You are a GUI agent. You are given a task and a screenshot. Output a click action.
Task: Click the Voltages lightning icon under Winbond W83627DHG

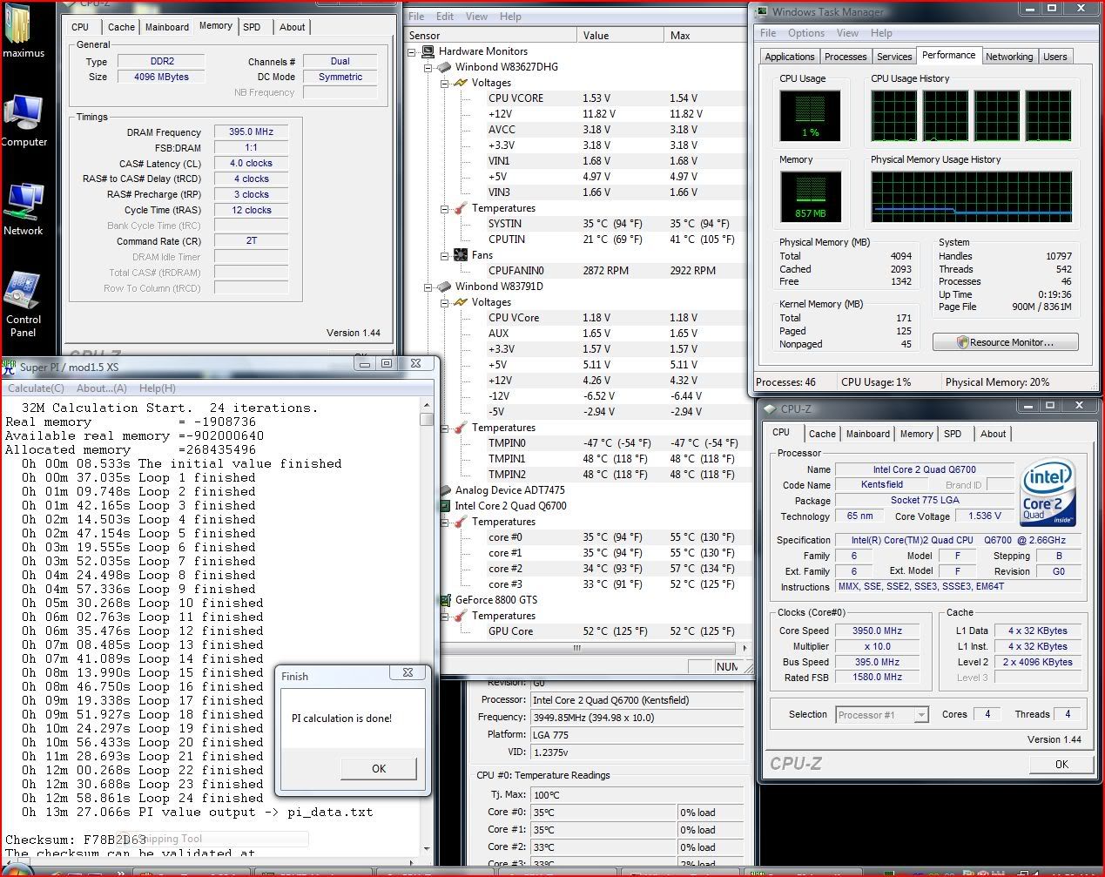[461, 83]
